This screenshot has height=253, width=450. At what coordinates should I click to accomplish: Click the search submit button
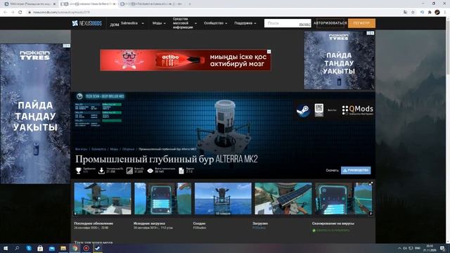(304, 24)
